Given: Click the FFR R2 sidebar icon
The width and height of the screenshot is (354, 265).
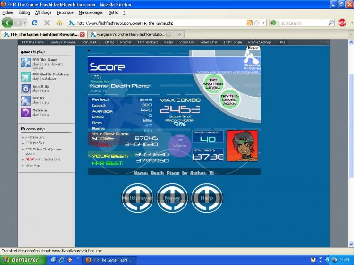Looking at the screenshot, I should click(25, 100).
